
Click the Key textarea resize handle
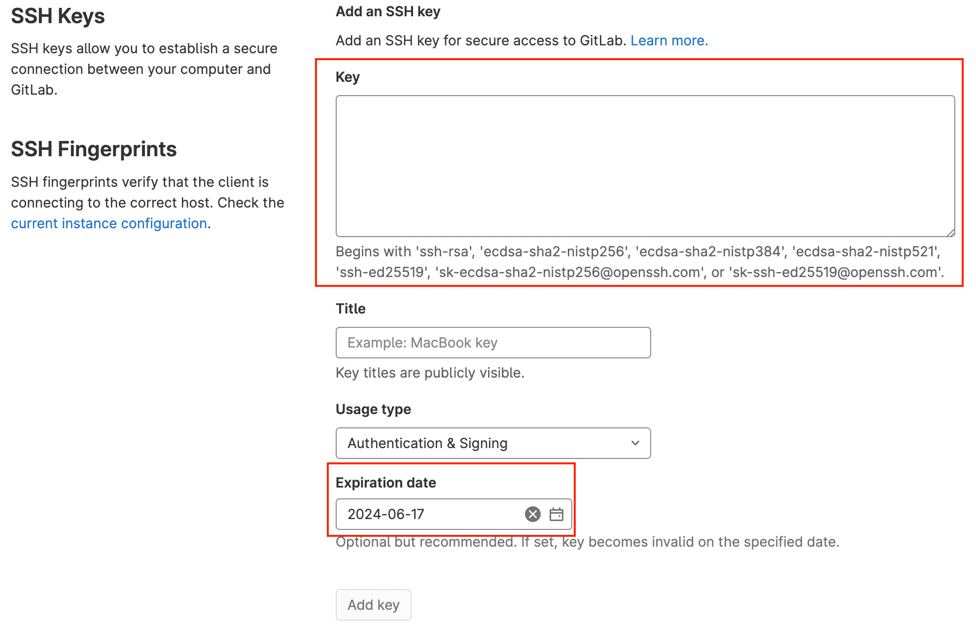coord(951,233)
